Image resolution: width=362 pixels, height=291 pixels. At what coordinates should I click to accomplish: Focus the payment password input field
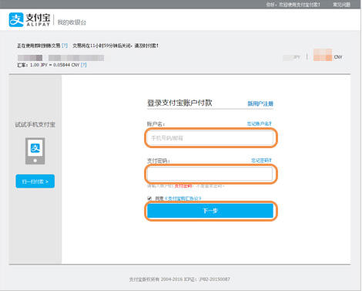(x=210, y=174)
